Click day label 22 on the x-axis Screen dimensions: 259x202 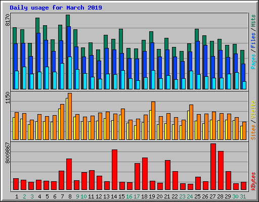175,196
